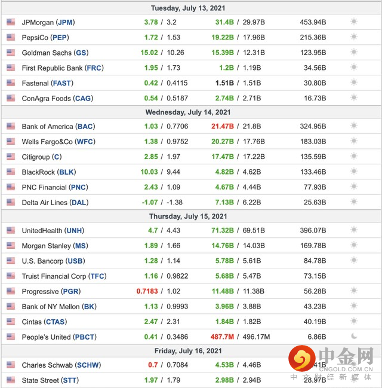Screen dimensions: 382x388
Task: Click the sun icon in the Goldman Sachs row
Action: click(354, 53)
